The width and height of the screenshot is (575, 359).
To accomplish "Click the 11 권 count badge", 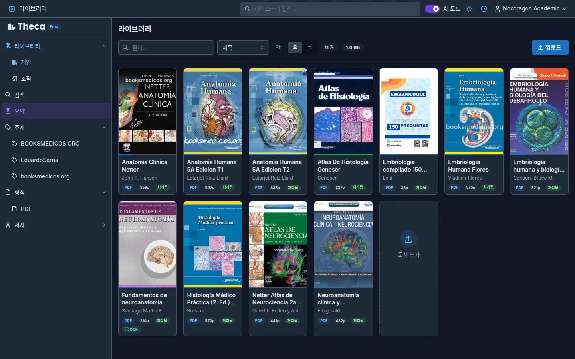I will pyautogui.click(x=329, y=47).
